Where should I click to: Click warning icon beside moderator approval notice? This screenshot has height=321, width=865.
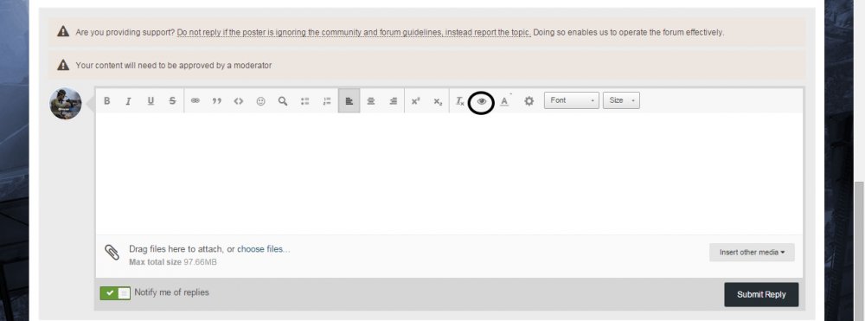pyautogui.click(x=63, y=65)
